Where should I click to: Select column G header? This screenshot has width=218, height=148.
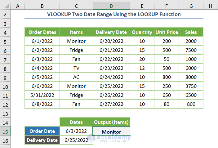pyautogui.click(x=191, y=6)
